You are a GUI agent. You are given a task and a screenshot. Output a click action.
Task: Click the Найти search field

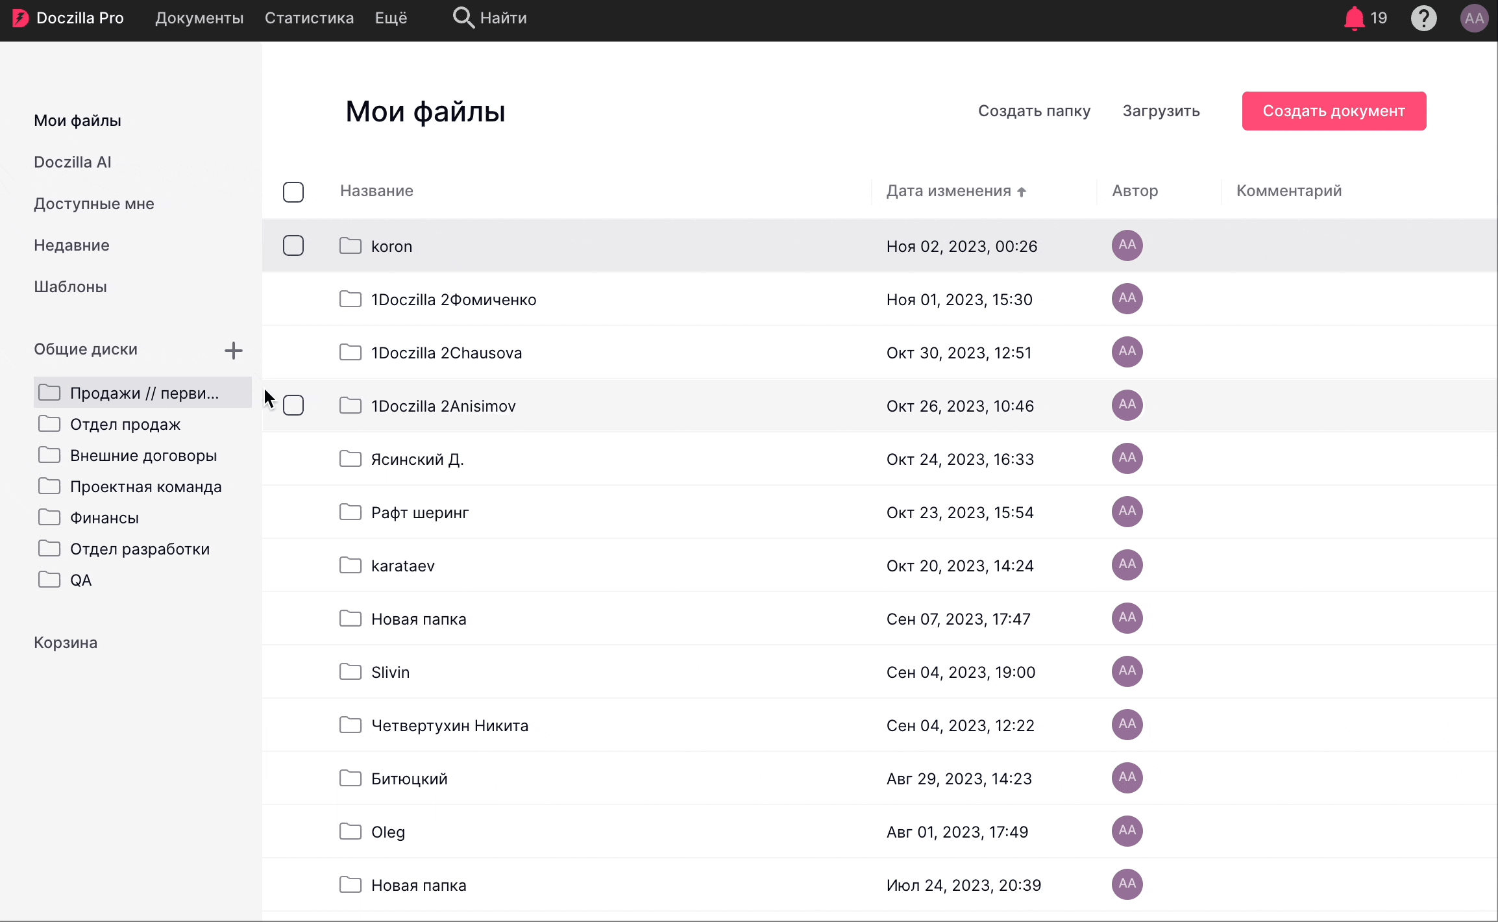click(503, 18)
